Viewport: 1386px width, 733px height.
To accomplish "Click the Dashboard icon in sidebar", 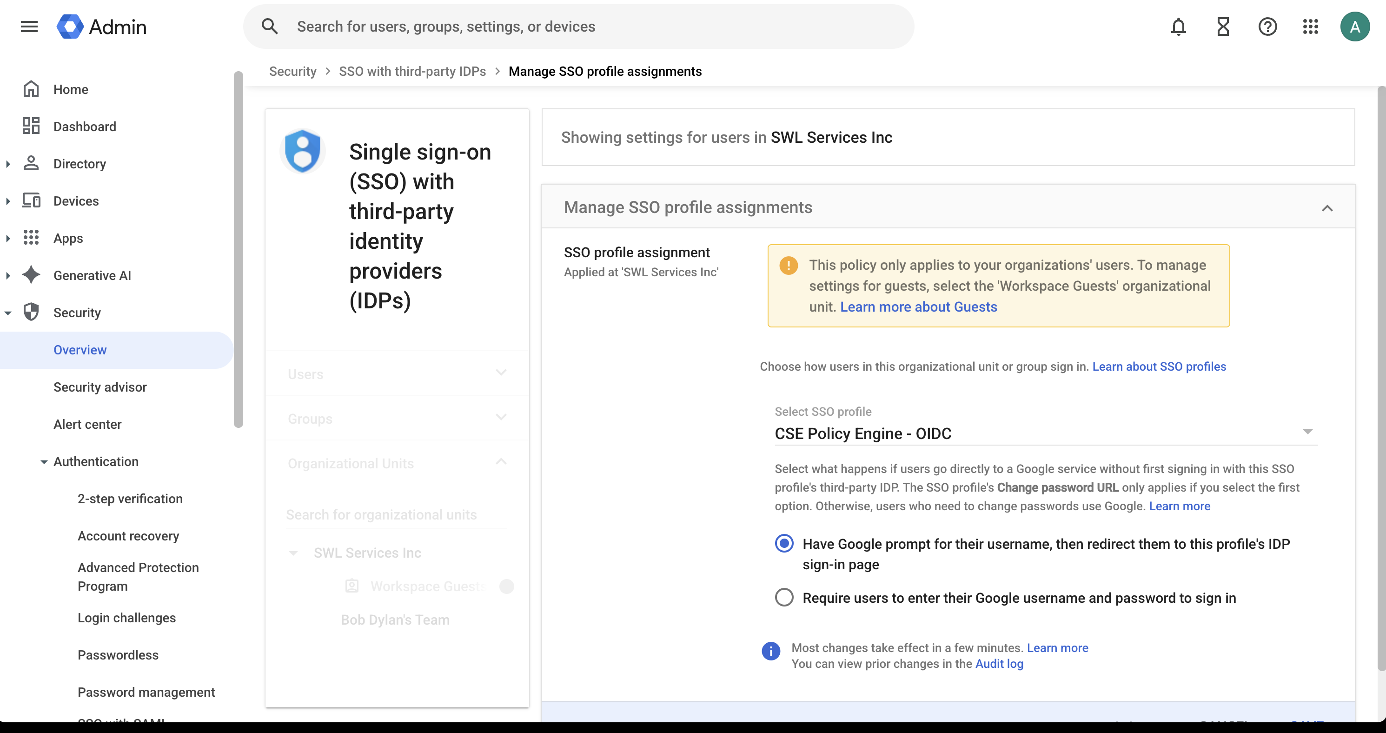I will (31, 126).
